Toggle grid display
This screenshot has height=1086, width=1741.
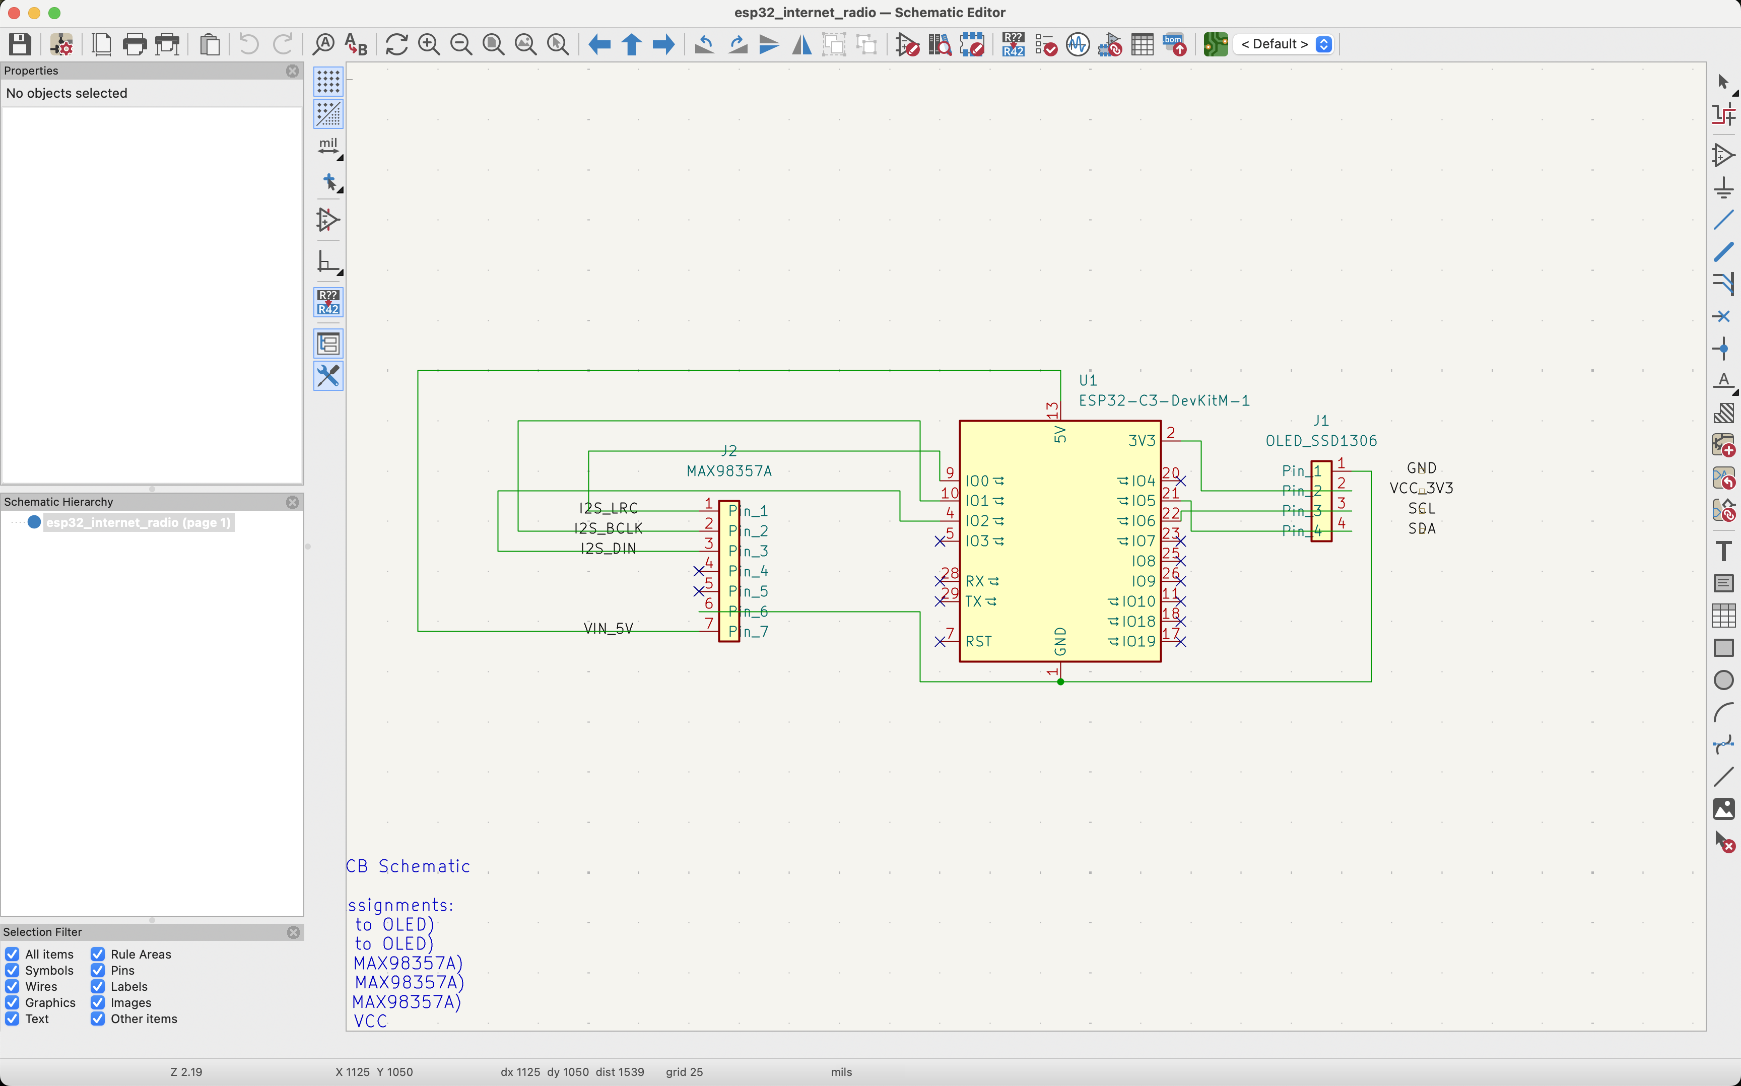point(328,82)
